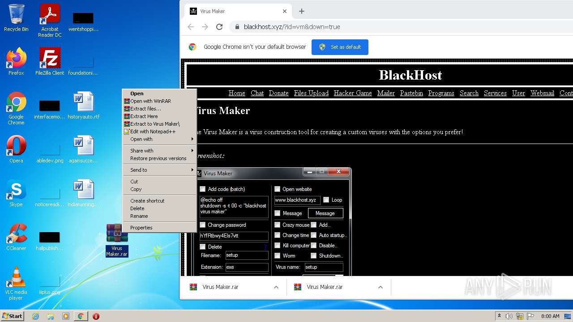Open Windows Explorer from taskbar
This screenshot has width=573, height=322.
click(51, 316)
